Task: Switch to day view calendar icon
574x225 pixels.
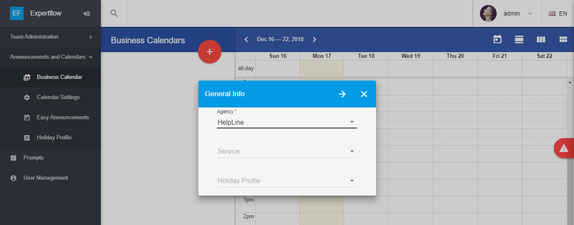Action: (498, 39)
